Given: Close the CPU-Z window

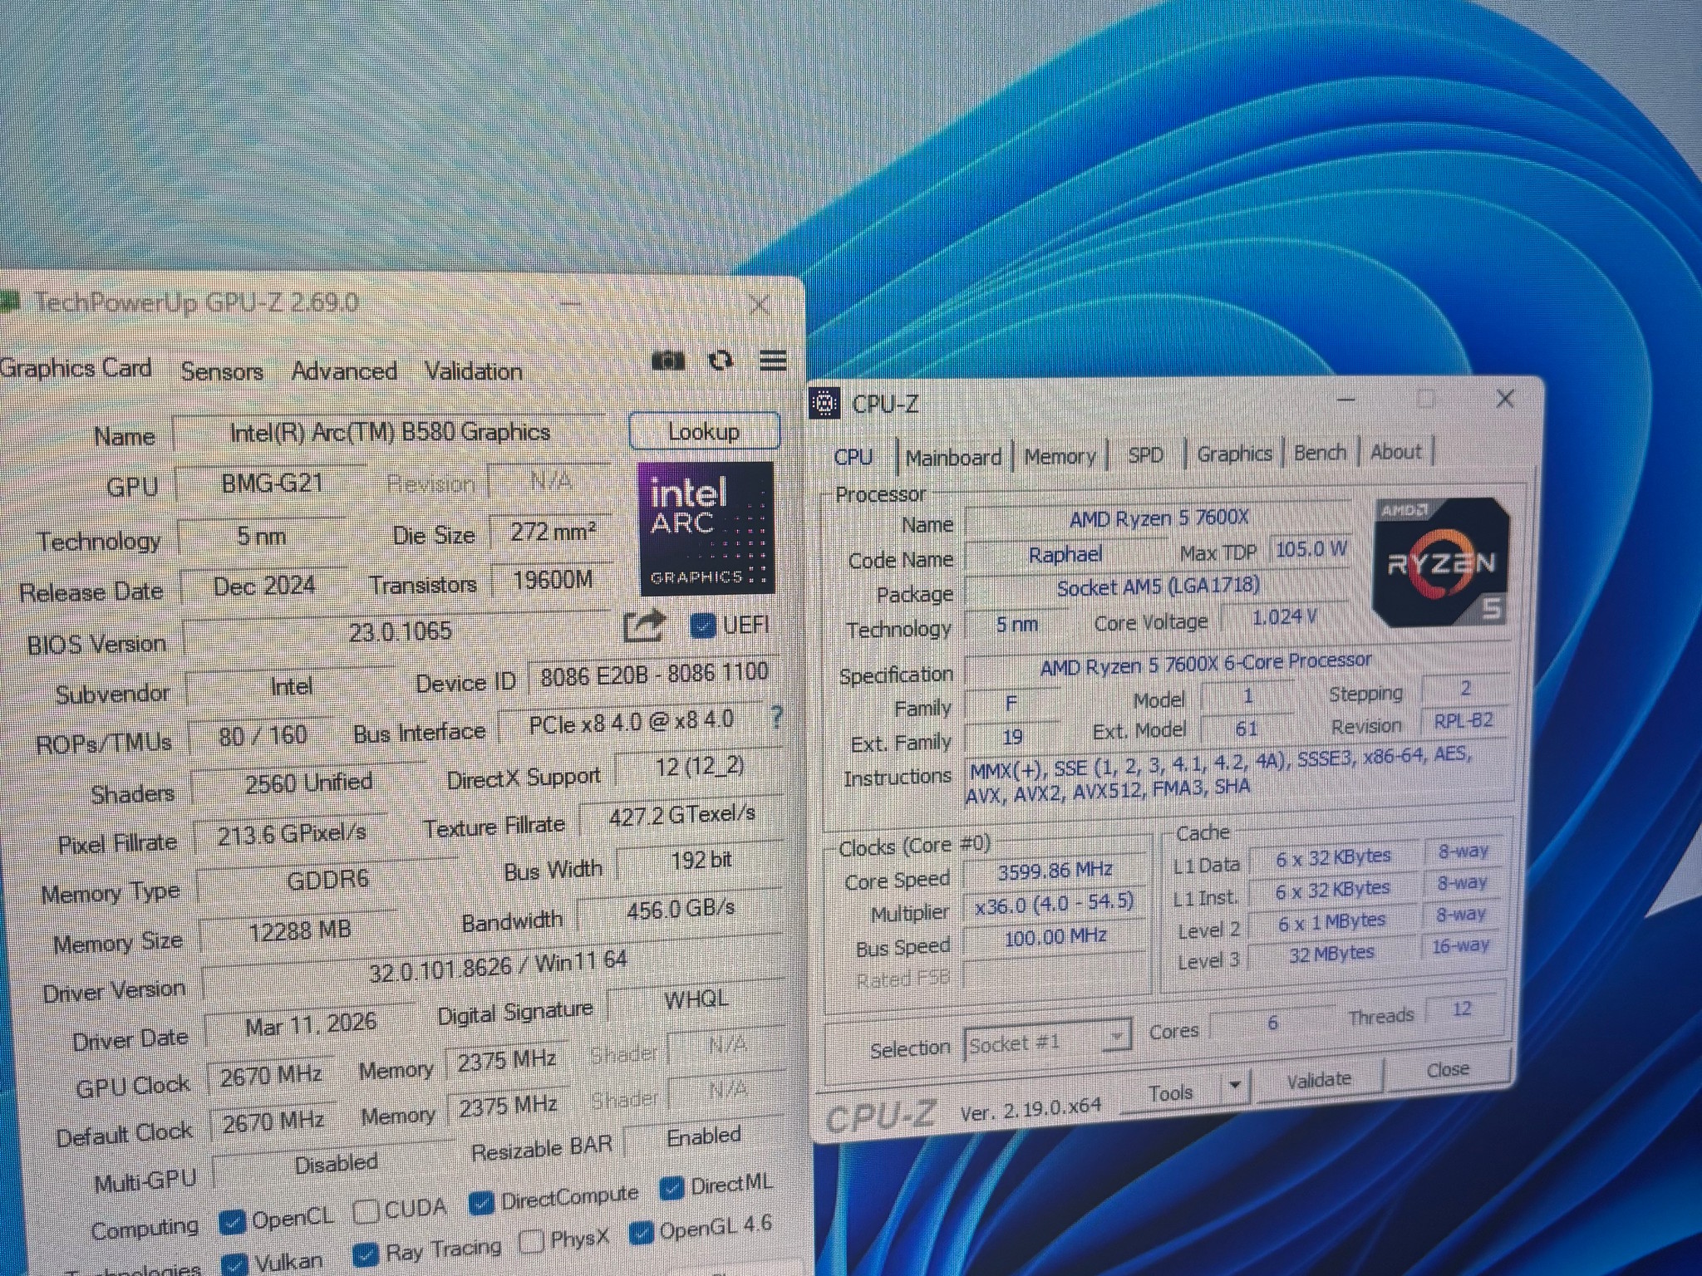Looking at the screenshot, I should coord(1505,399).
